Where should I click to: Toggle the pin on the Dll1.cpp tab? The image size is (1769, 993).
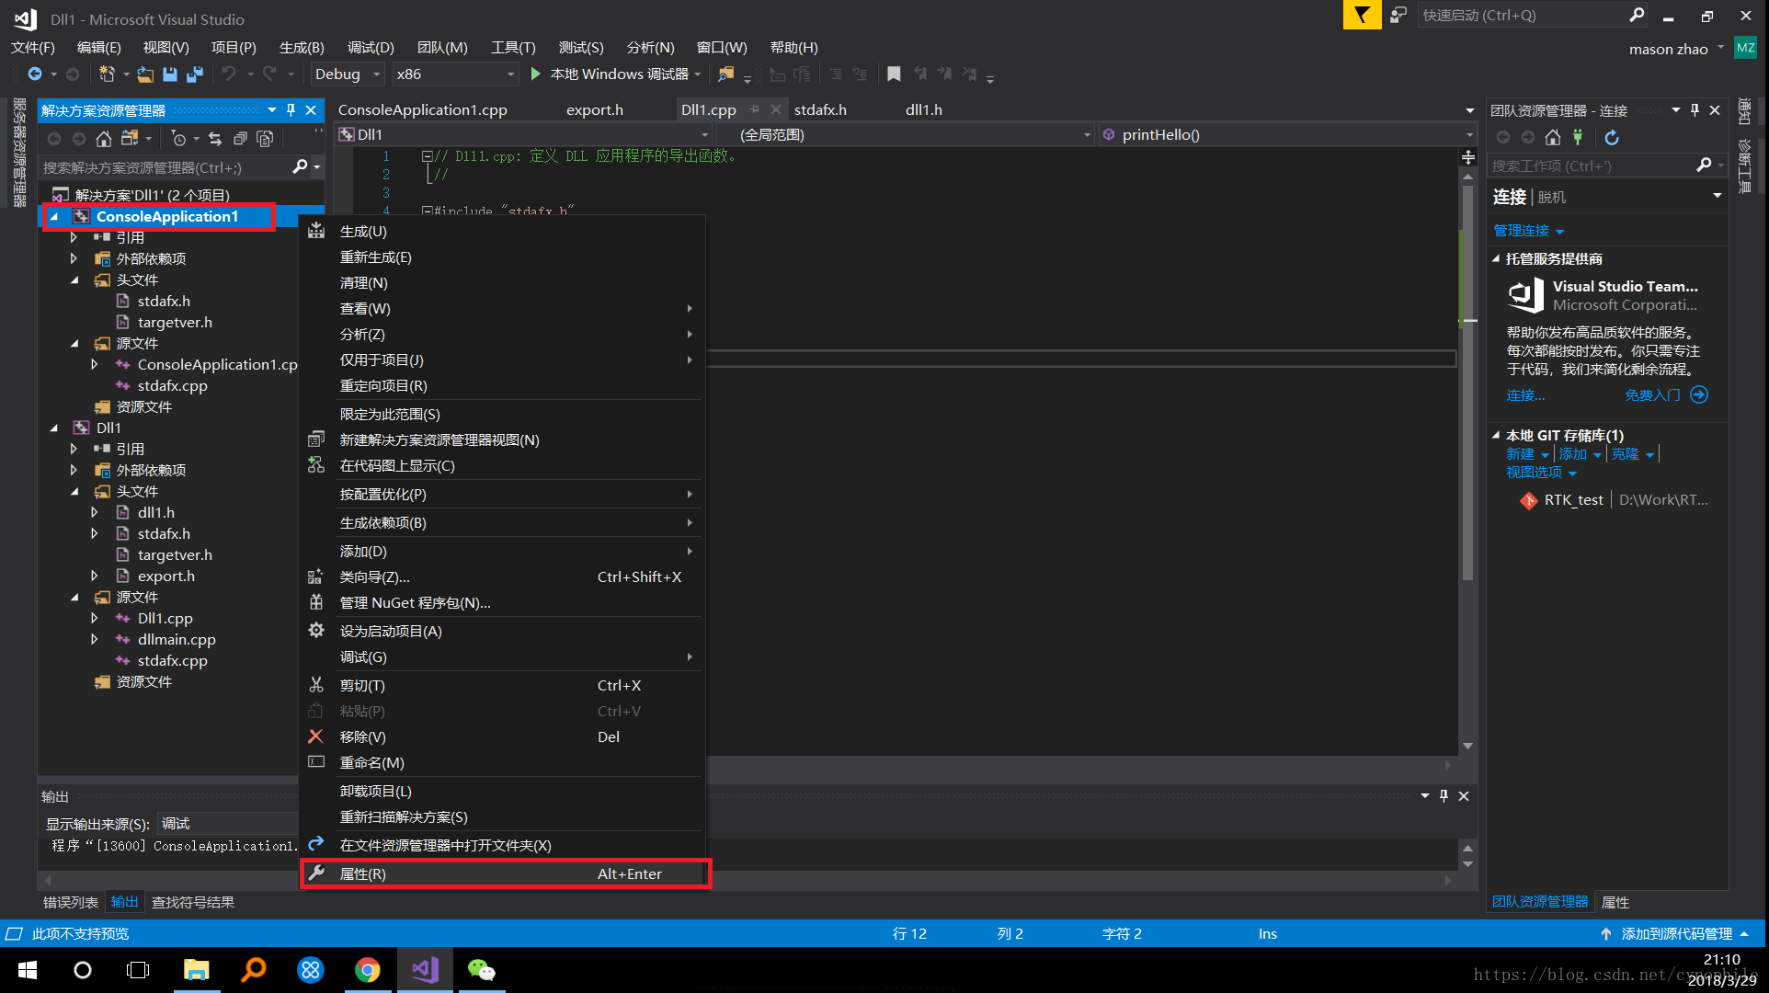click(754, 109)
